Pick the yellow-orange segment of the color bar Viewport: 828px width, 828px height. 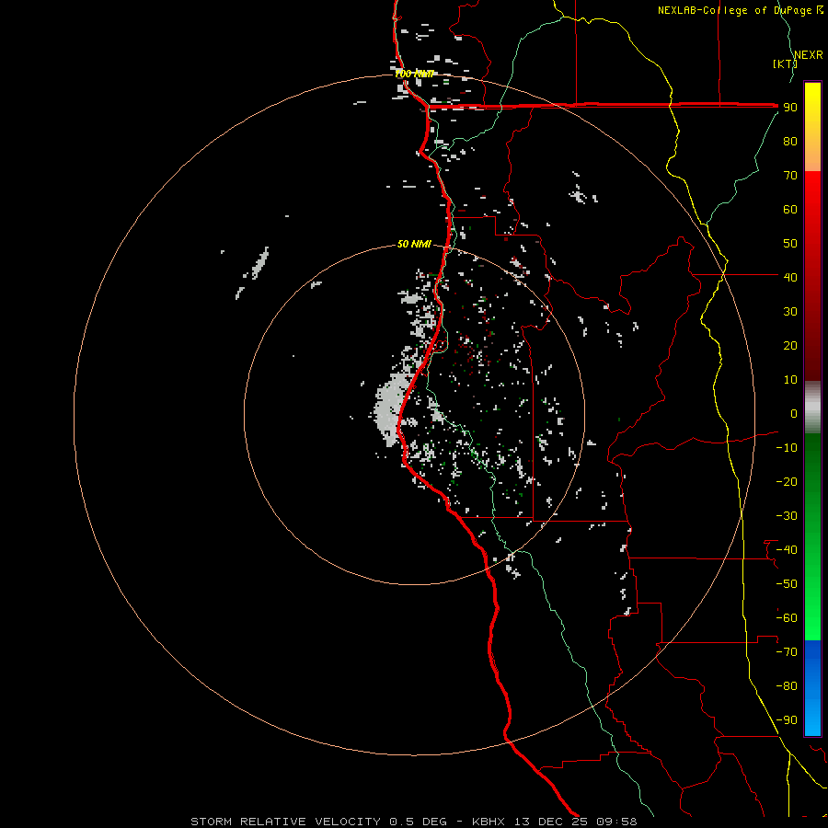pos(812,127)
